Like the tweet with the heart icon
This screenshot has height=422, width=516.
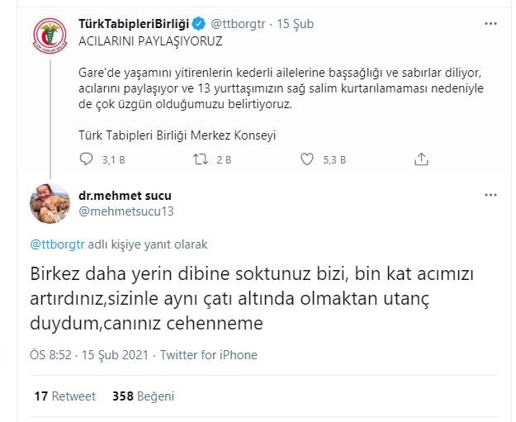[309, 159]
